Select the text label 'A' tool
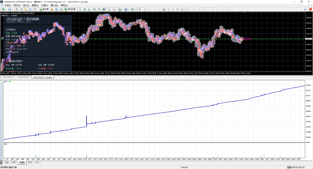The width and height of the screenshot is (313, 169). (x=173, y=9)
